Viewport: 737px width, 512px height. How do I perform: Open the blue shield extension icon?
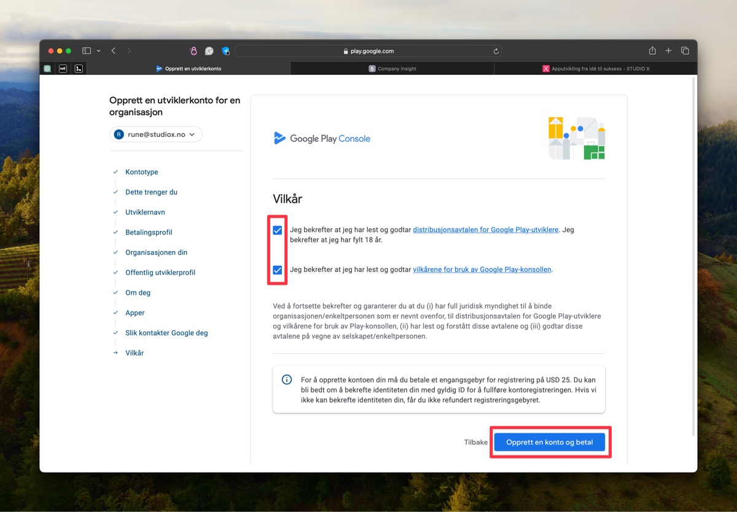[225, 51]
